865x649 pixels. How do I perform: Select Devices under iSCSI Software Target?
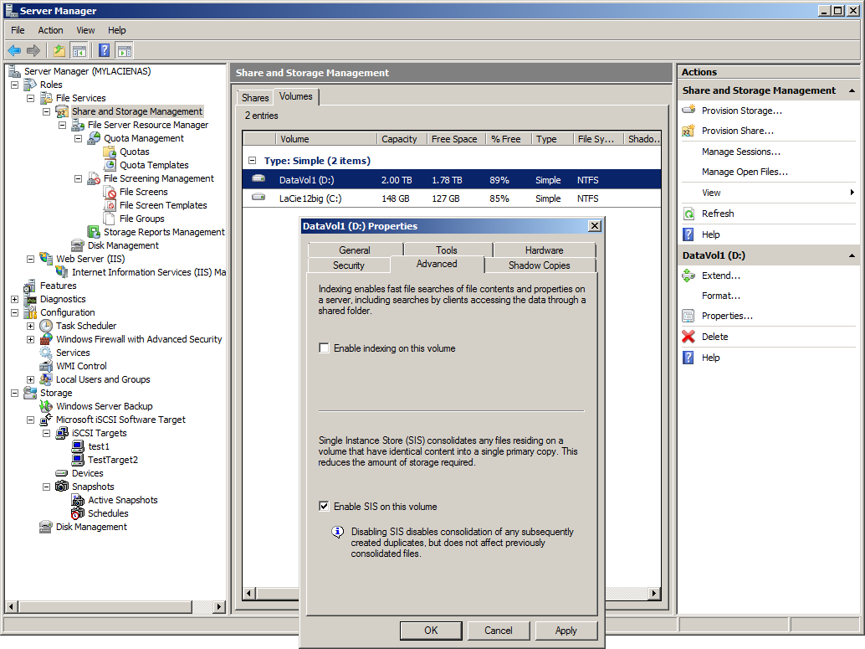(87, 473)
